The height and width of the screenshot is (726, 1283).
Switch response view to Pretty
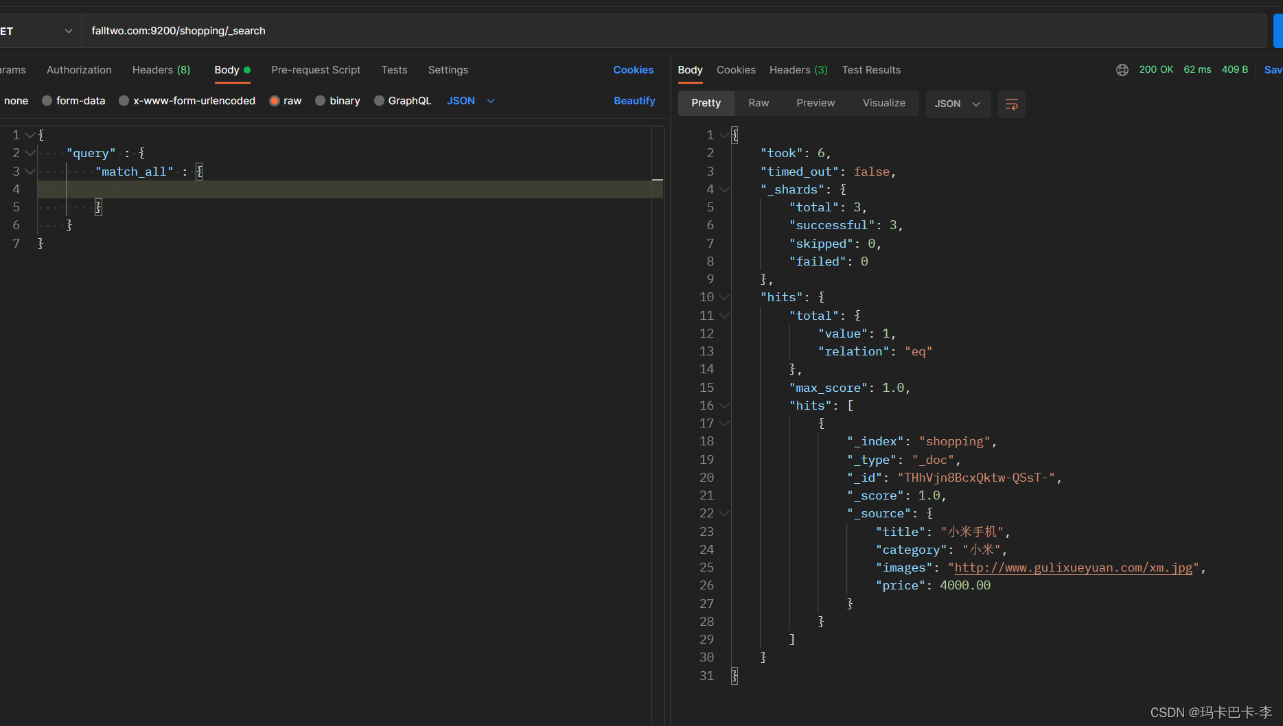(706, 103)
